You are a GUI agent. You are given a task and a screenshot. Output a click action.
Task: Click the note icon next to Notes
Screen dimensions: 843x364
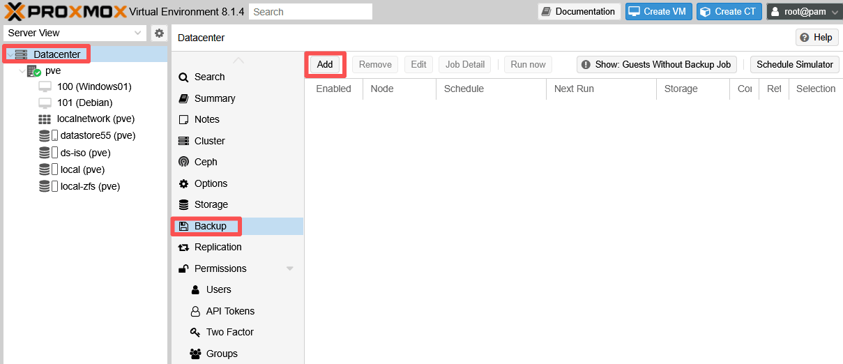pyautogui.click(x=184, y=120)
